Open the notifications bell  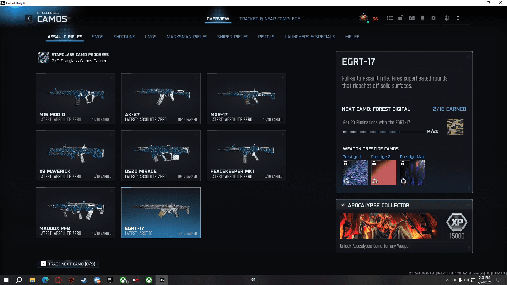[422, 18]
